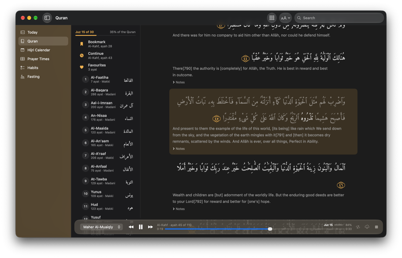
Task: Expand Notes under ayah 44
Action: (x=179, y=82)
